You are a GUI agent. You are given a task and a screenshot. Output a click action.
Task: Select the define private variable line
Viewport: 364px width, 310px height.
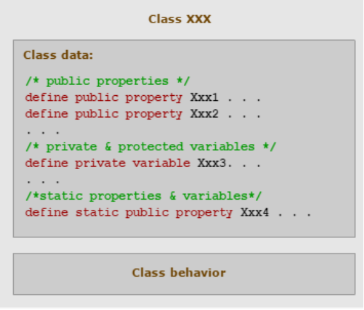(x=143, y=163)
